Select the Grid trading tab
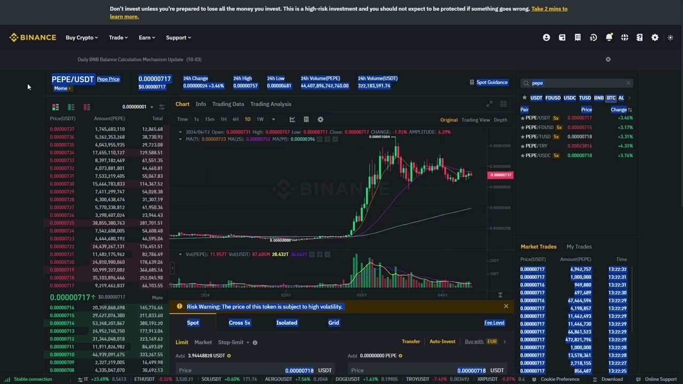 pos(333,323)
